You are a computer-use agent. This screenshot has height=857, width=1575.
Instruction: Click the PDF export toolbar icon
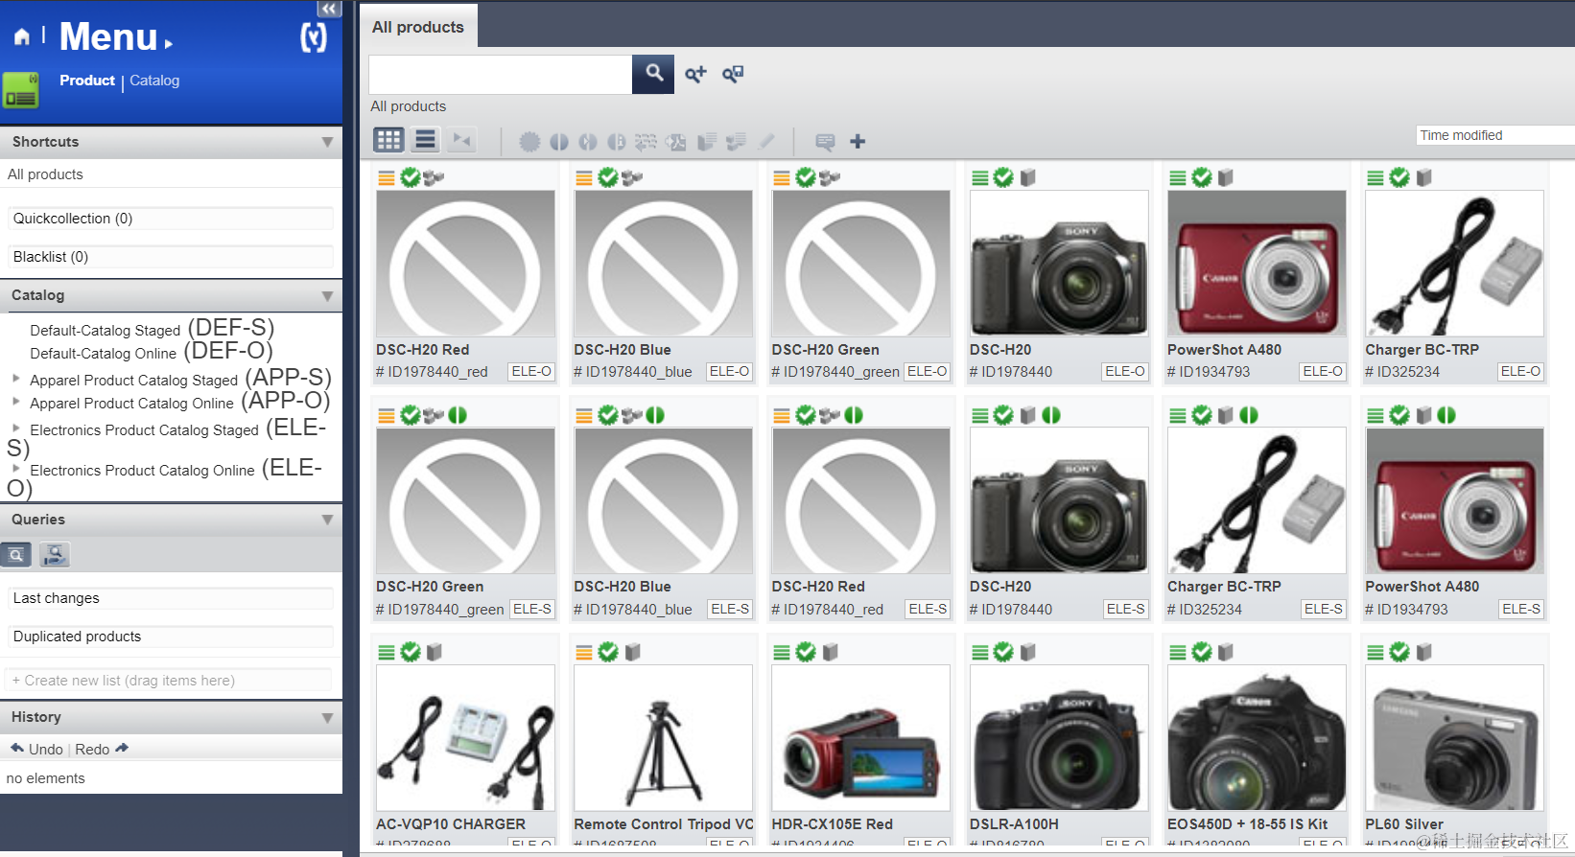[676, 142]
